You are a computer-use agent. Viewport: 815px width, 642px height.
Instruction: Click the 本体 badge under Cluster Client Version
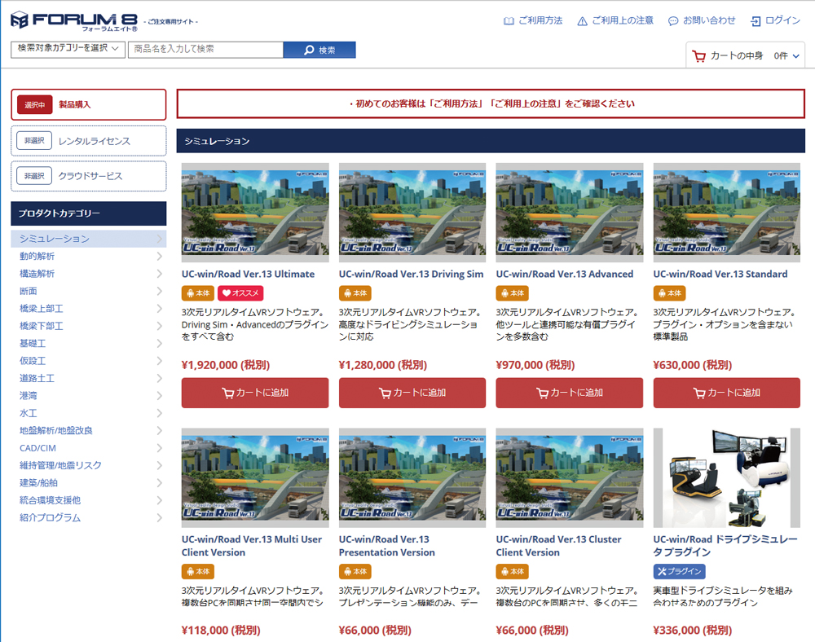[512, 571]
